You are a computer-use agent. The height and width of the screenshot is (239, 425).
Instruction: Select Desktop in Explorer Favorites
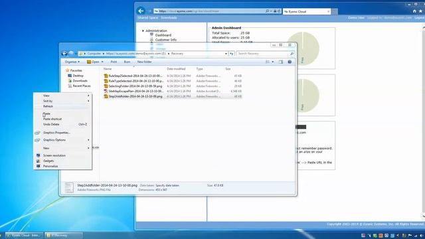coord(78,76)
